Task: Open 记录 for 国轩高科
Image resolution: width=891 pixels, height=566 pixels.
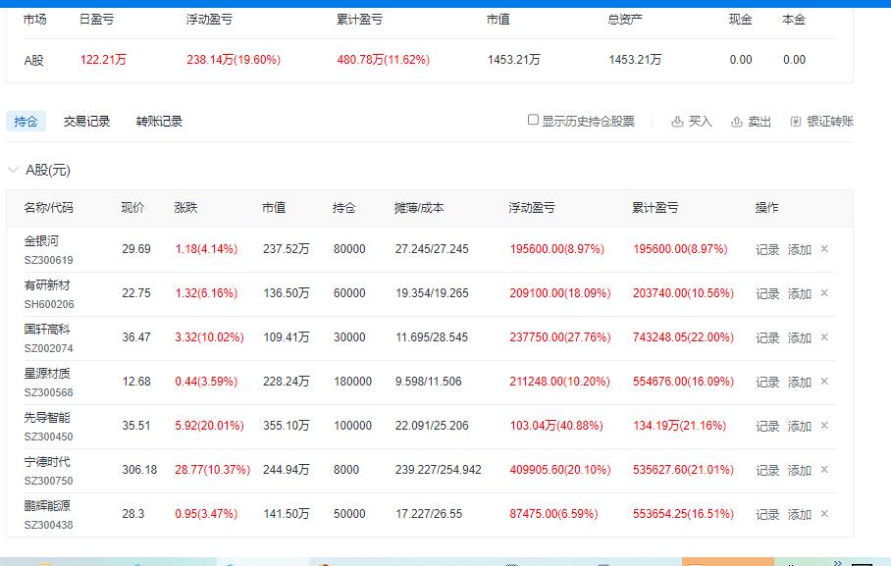Action: coord(767,338)
